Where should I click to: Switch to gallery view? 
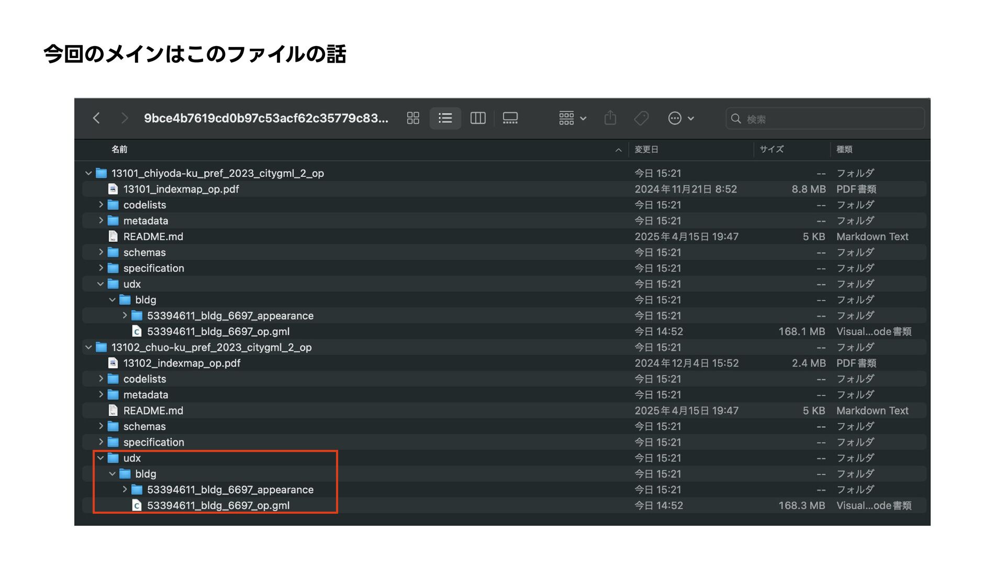pos(510,118)
